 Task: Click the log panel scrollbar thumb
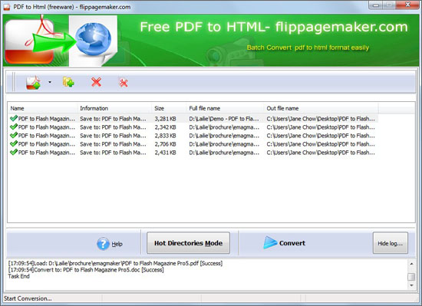pos(411,277)
